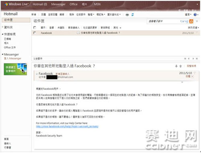The width and height of the screenshot is (201, 153).
Task: Open the 標記為 mark-as dropdown
Action: [101, 14]
